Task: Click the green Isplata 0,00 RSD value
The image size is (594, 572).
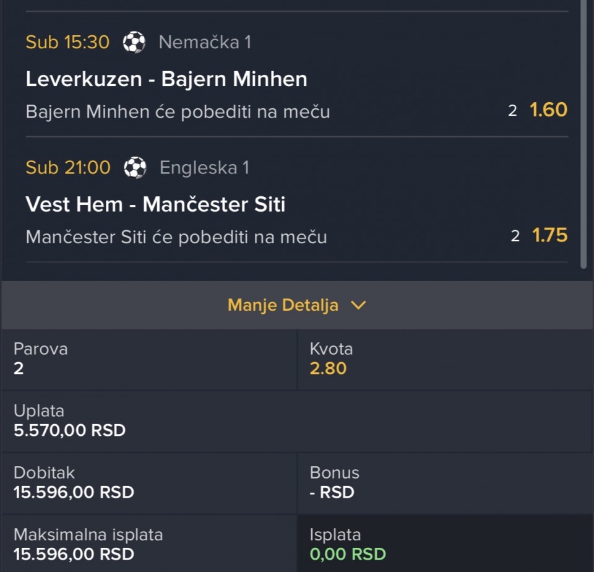Action: (348, 554)
